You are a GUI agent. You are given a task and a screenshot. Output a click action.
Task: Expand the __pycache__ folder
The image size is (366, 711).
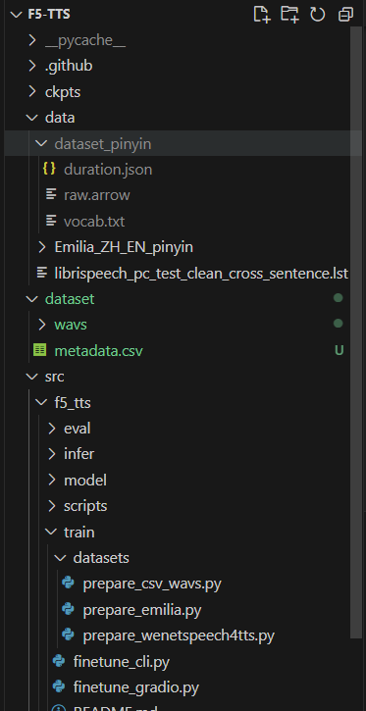[31, 40]
